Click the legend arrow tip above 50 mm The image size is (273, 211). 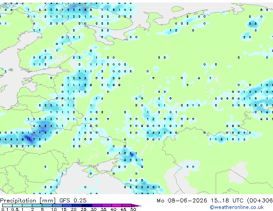[x=136, y=205]
